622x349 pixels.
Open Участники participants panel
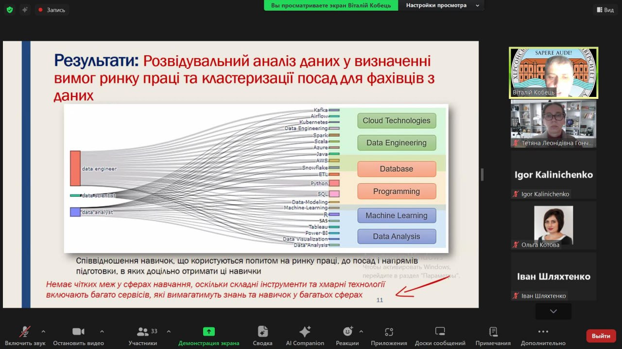(143, 332)
